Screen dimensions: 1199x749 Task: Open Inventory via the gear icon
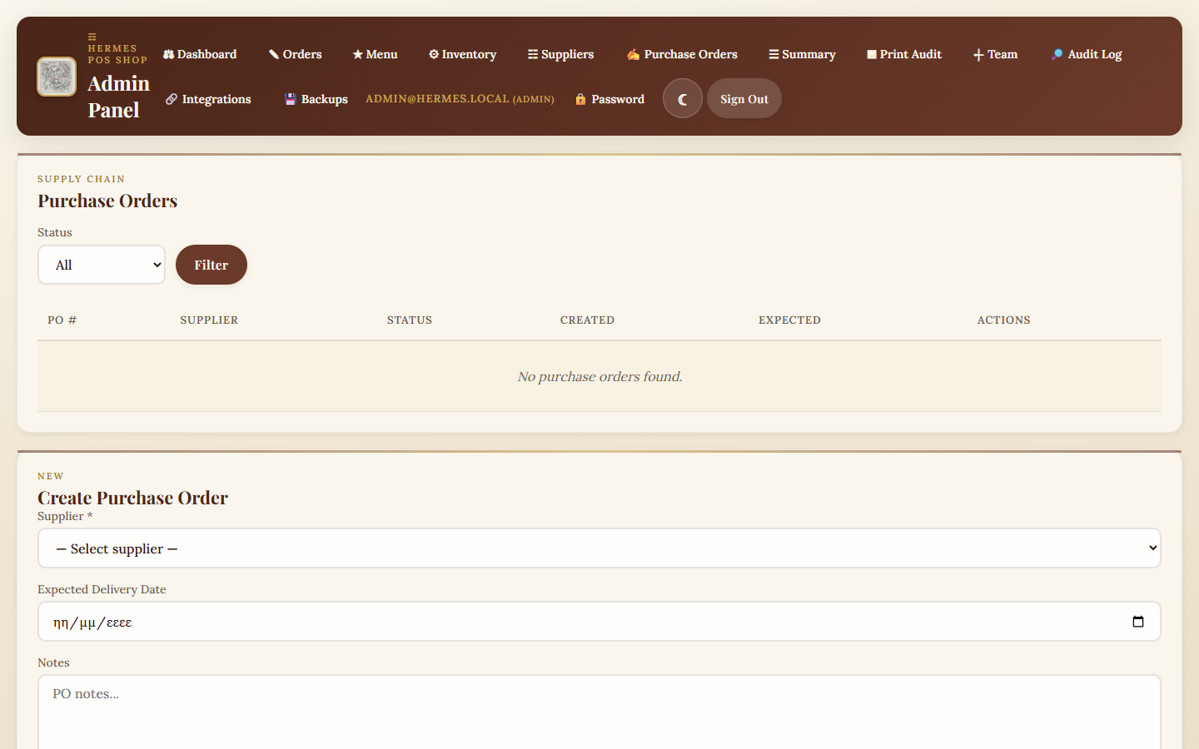click(434, 54)
